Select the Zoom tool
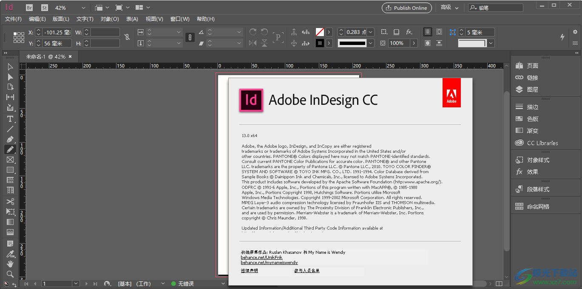Viewport: 582px width, 289px height. pyautogui.click(x=9, y=274)
